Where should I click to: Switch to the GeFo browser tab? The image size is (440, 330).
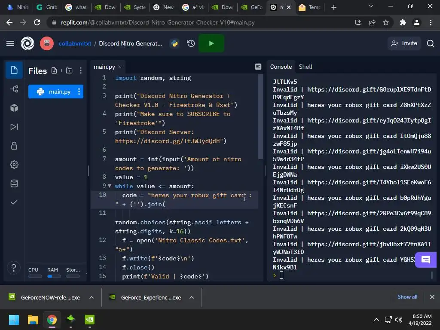(x=252, y=7)
